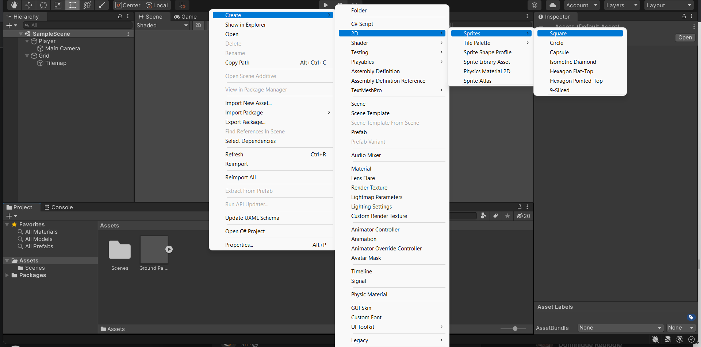Toggle hidden packages visibility showing 20
The height and width of the screenshot is (347, 701).
point(523,216)
